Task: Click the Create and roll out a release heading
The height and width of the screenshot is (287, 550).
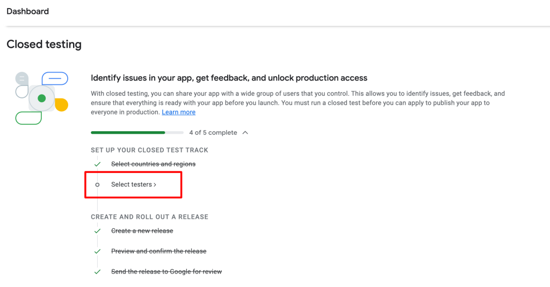Action: 149,217
